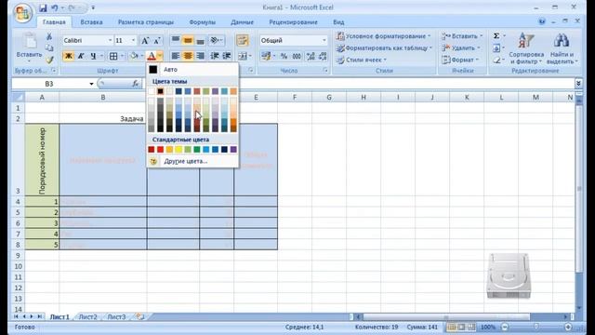This screenshot has width=595, height=335.
Task: Open Sort and Filter button
Action: coord(526,48)
